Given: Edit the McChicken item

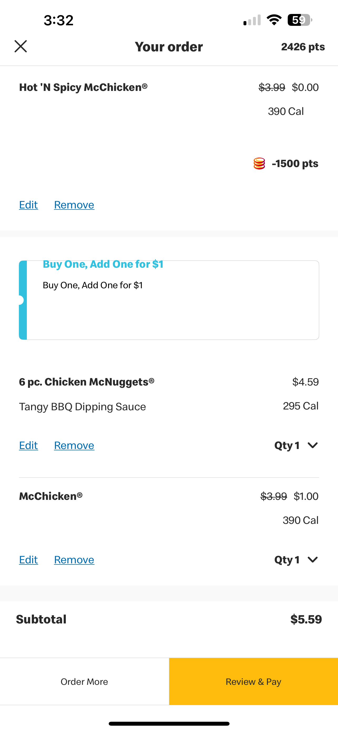Looking at the screenshot, I should click(28, 559).
